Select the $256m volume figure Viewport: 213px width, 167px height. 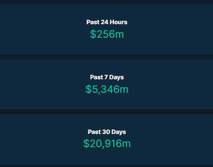point(107,34)
